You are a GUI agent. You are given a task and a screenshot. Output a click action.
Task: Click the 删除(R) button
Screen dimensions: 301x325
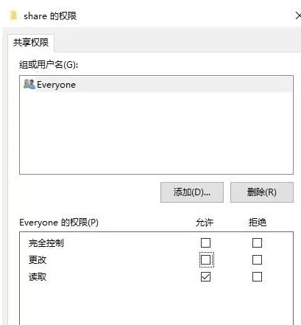point(262,192)
